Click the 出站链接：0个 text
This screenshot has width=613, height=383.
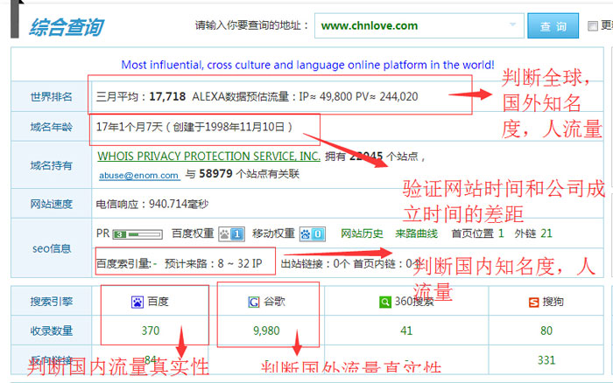[315, 264]
